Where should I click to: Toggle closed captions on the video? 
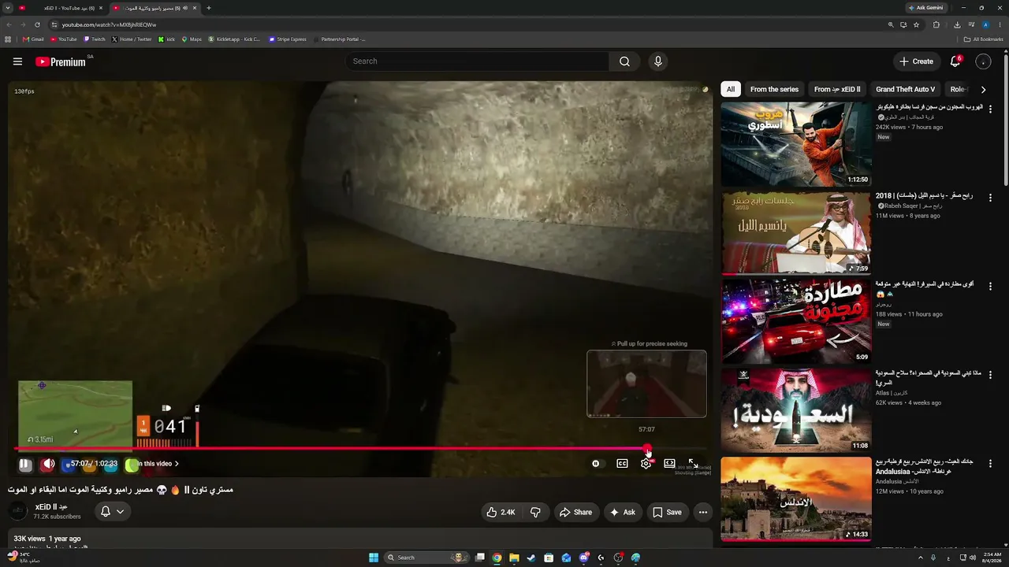(622, 464)
